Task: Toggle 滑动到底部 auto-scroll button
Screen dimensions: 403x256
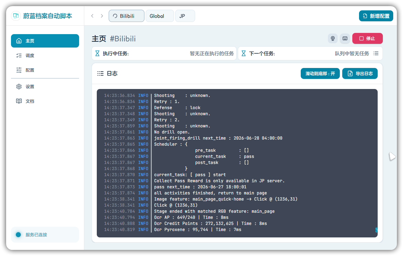Action: [320, 73]
